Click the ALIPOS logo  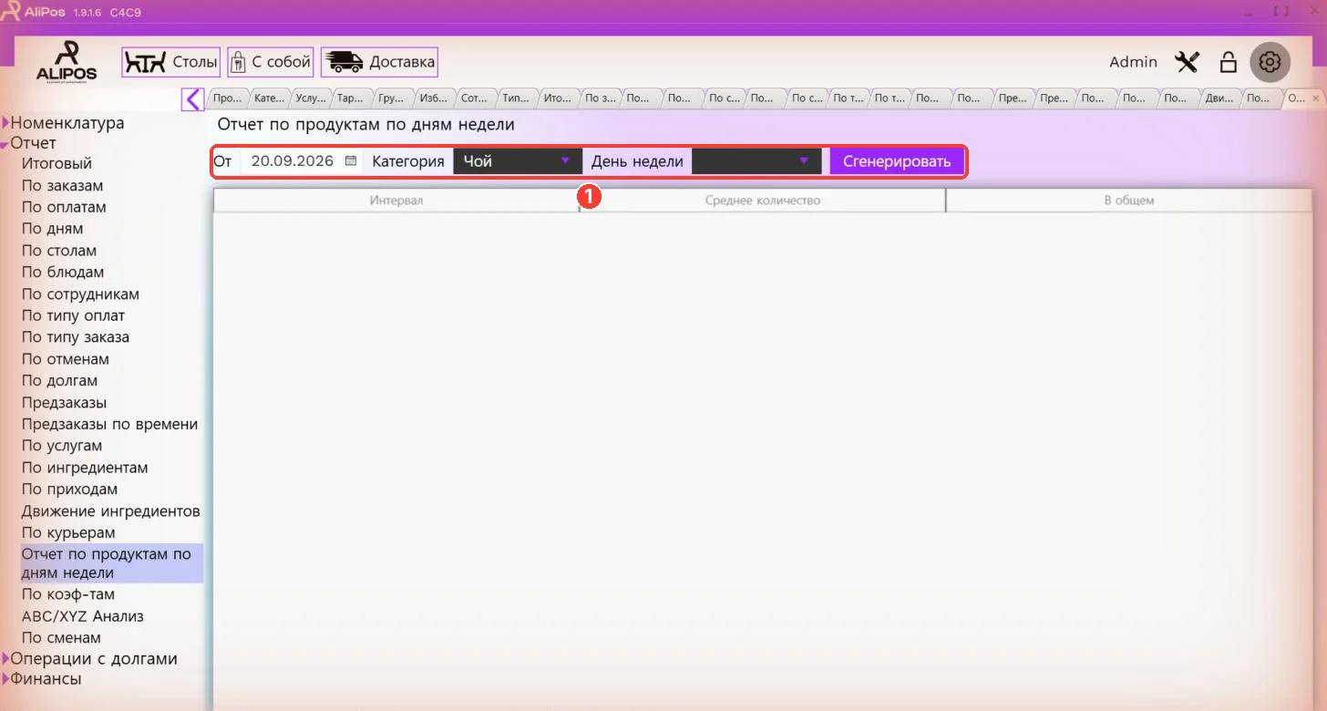(x=67, y=61)
